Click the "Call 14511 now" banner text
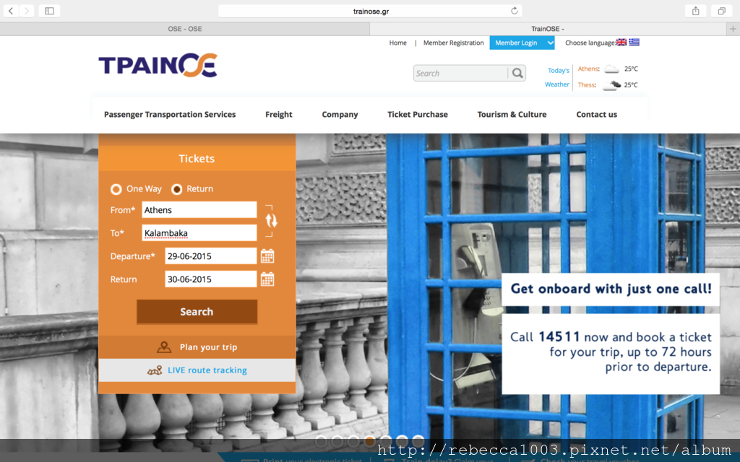This screenshot has height=462, width=740. point(611,352)
